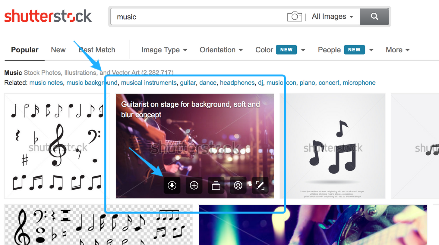Screen dimensions: 439x245
Task: Add Guitarist image to collection with plus icon
Action: coord(194,185)
